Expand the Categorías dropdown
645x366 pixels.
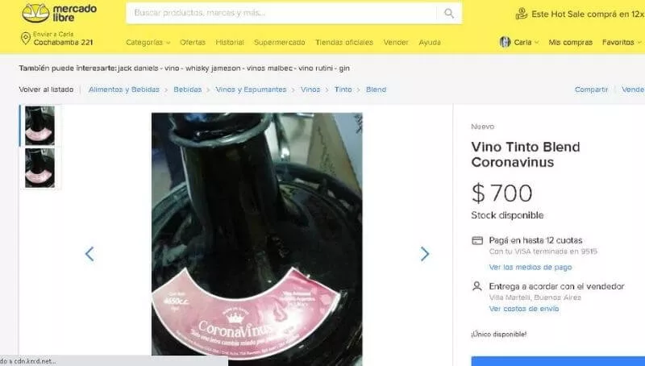coord(148,43)
